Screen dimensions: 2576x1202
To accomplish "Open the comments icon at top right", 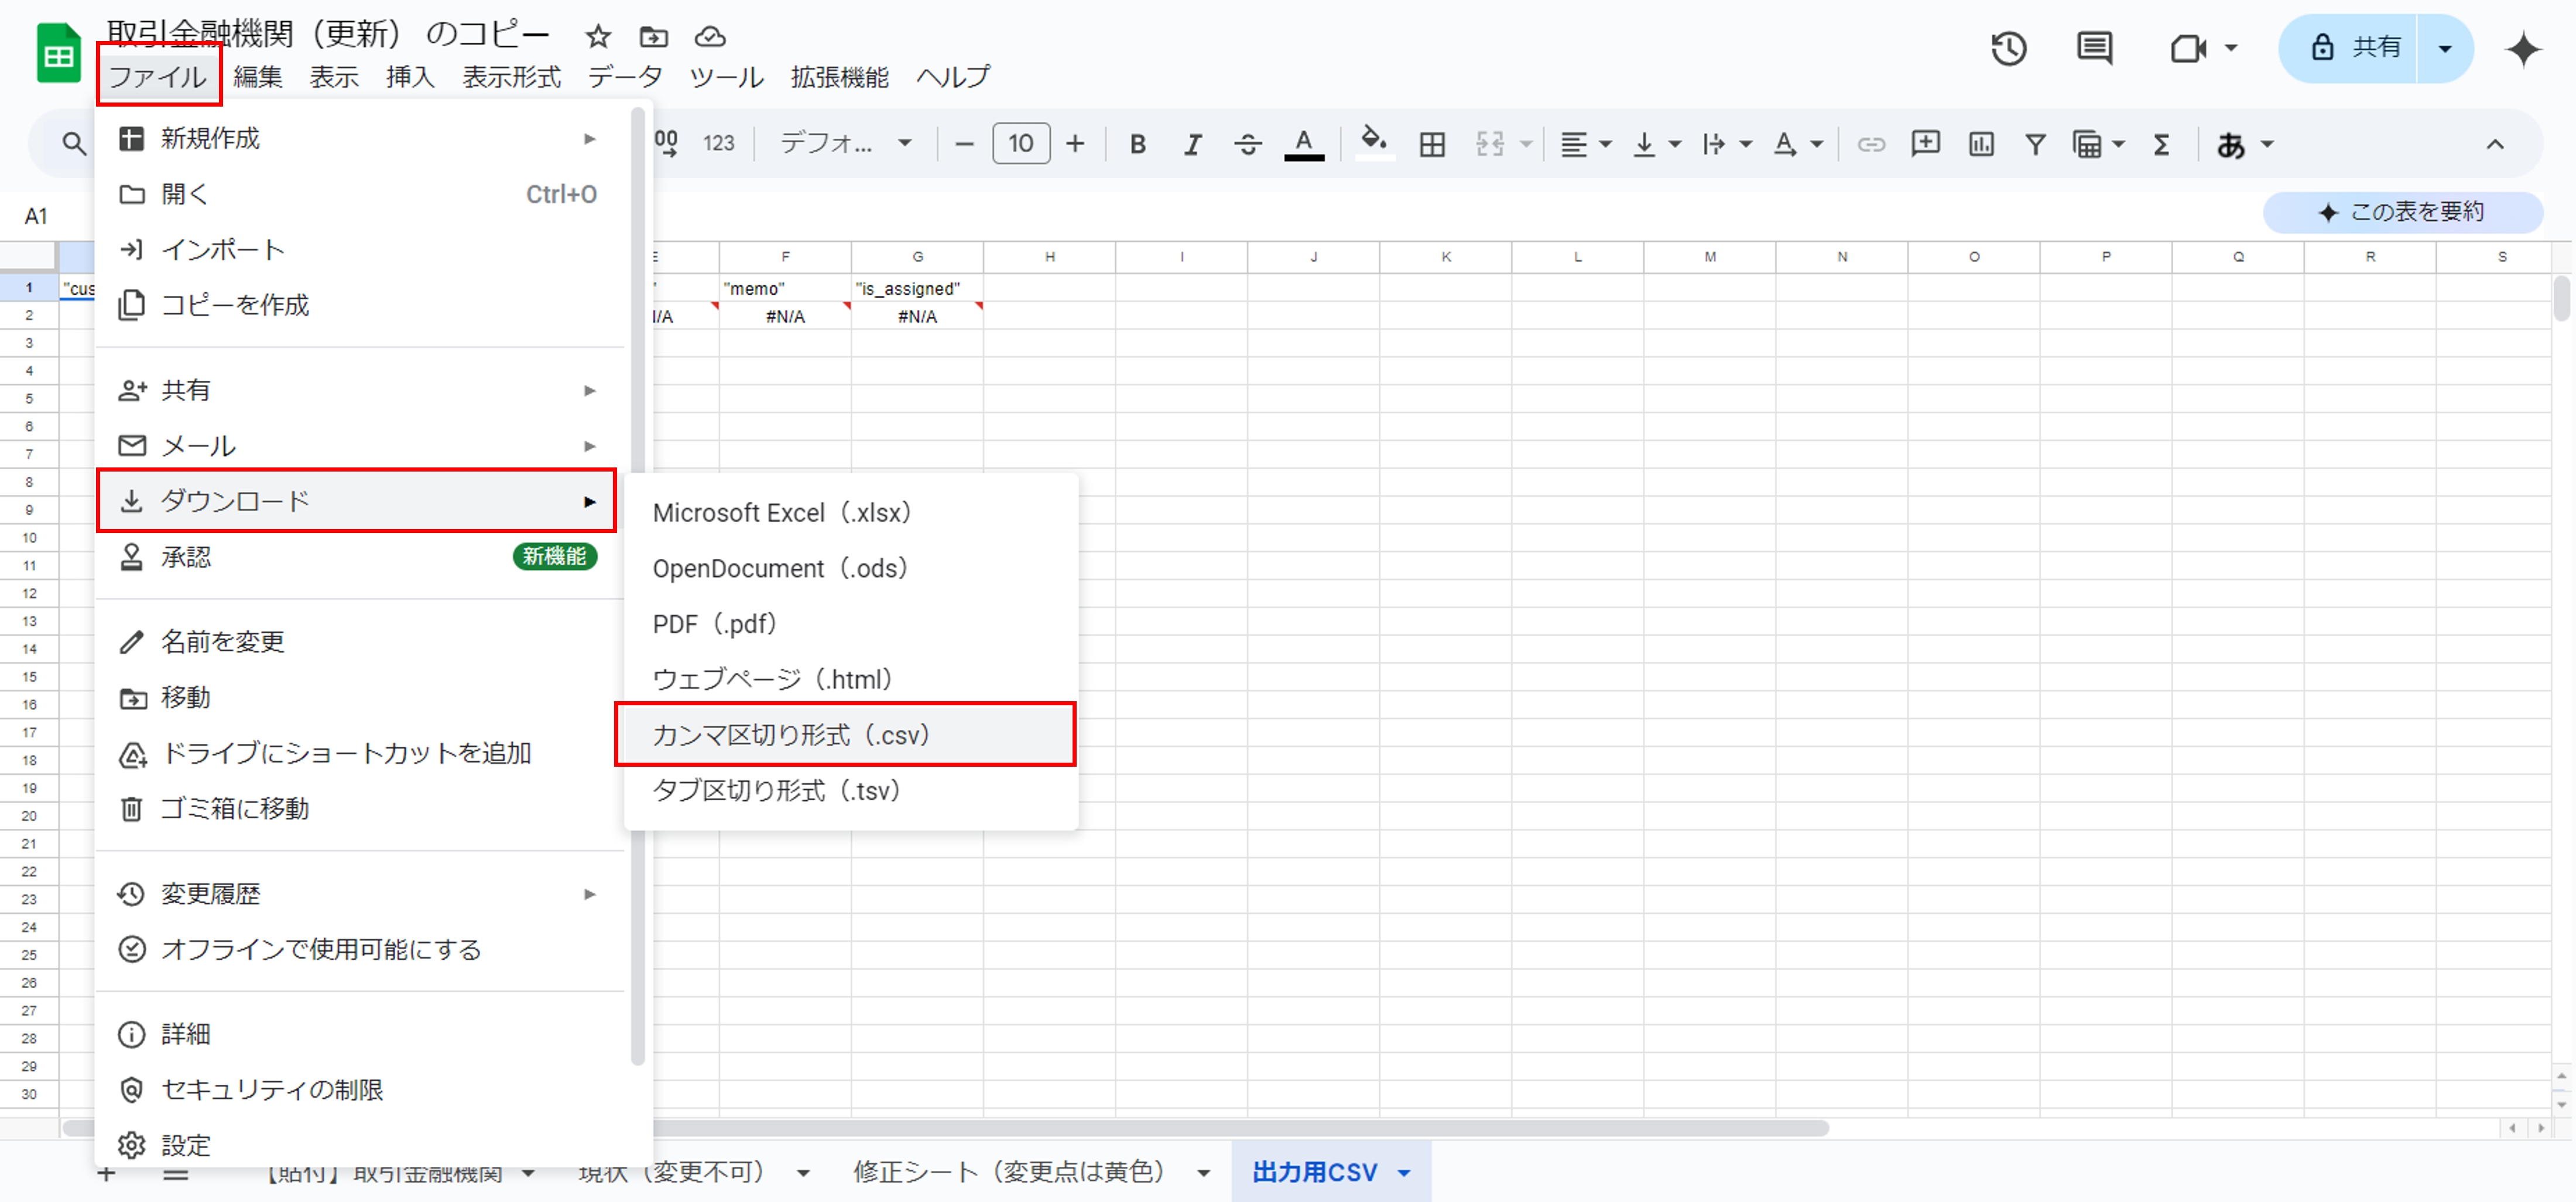I will [2094, 48].
